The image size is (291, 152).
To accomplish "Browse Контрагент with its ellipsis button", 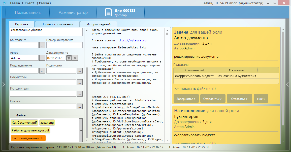I will coord(42,45).
